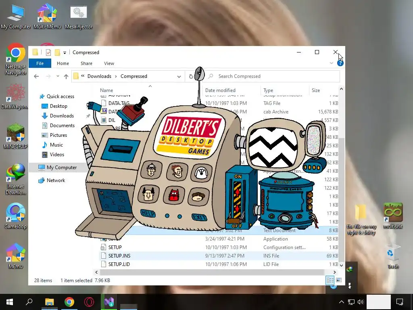Select Quick access in the navigation pane
This screenshot has width=413, height=310.
tap(60, 96)
